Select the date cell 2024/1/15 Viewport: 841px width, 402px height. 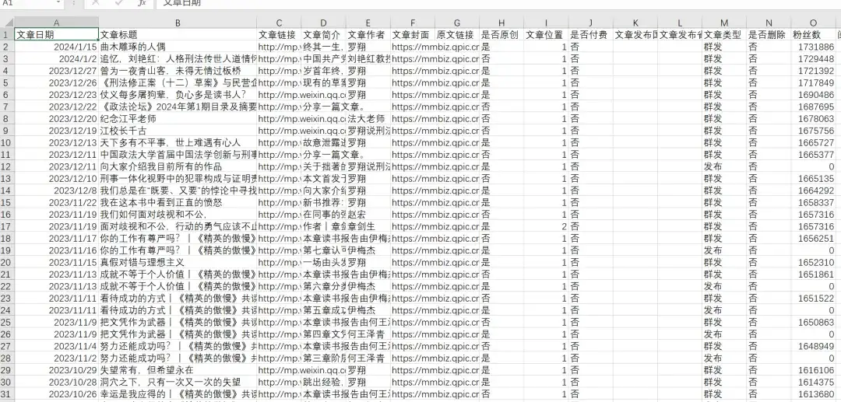(56, 47)
